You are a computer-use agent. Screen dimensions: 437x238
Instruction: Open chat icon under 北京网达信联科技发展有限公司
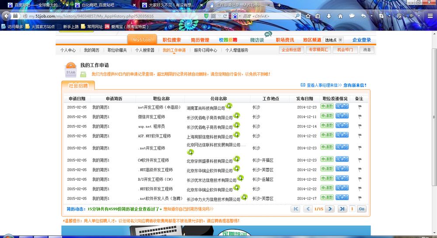tap(191, 152)
